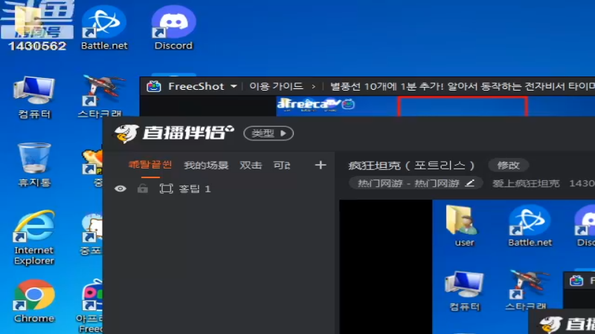The height and width of the screenshot is (334, 595).
Task: Launch Internet Explorer from desktop
Action: 33,237
